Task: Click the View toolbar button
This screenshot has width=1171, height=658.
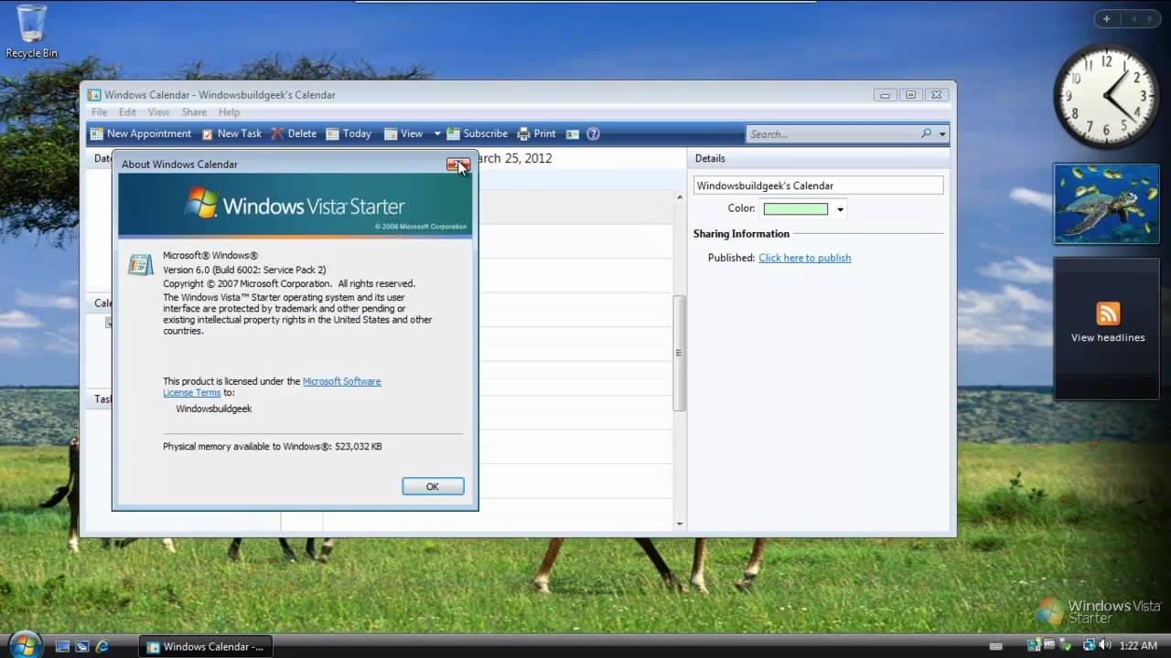Action: click(x=403, y=133)
